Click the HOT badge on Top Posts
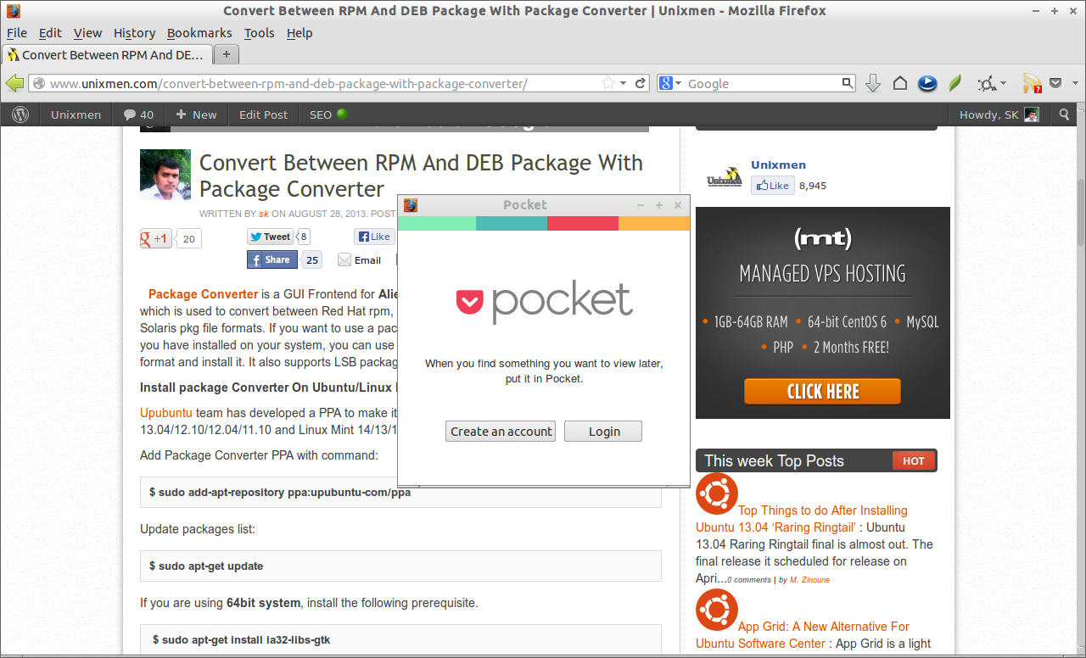Image resolution: width=1086 pixels, height=658 pixels. click(913, 460)
